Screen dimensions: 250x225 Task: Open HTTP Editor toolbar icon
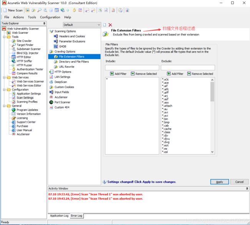pos(57,10)
